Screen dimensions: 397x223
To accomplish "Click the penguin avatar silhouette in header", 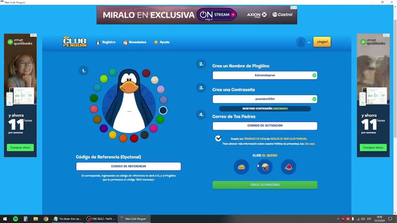I will 301,42.
